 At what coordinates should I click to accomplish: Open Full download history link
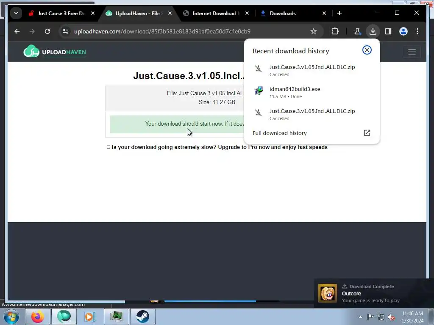pos(280,133)
